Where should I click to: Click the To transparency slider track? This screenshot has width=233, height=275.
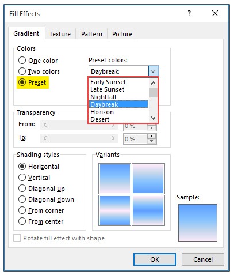[x=79, y=138]
